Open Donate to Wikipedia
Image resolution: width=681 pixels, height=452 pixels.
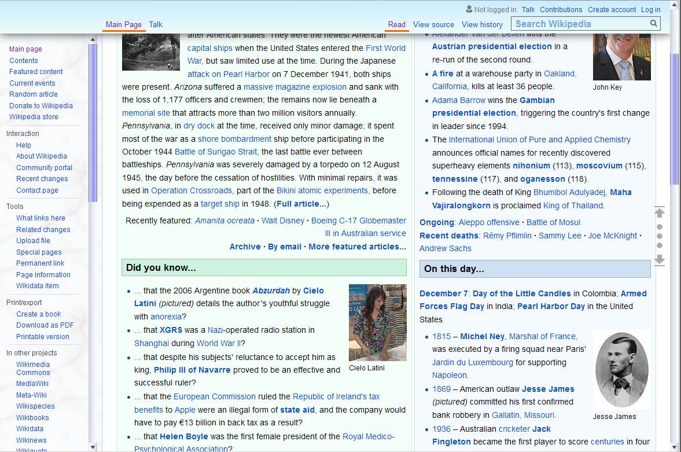click(41, 105)
